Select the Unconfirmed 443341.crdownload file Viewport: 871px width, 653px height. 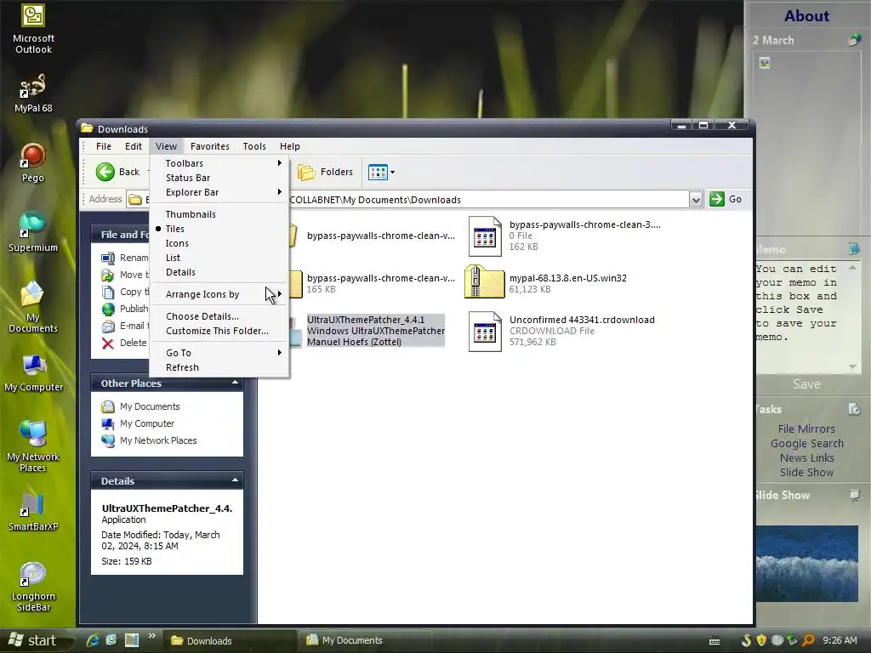tap(561, 331)
